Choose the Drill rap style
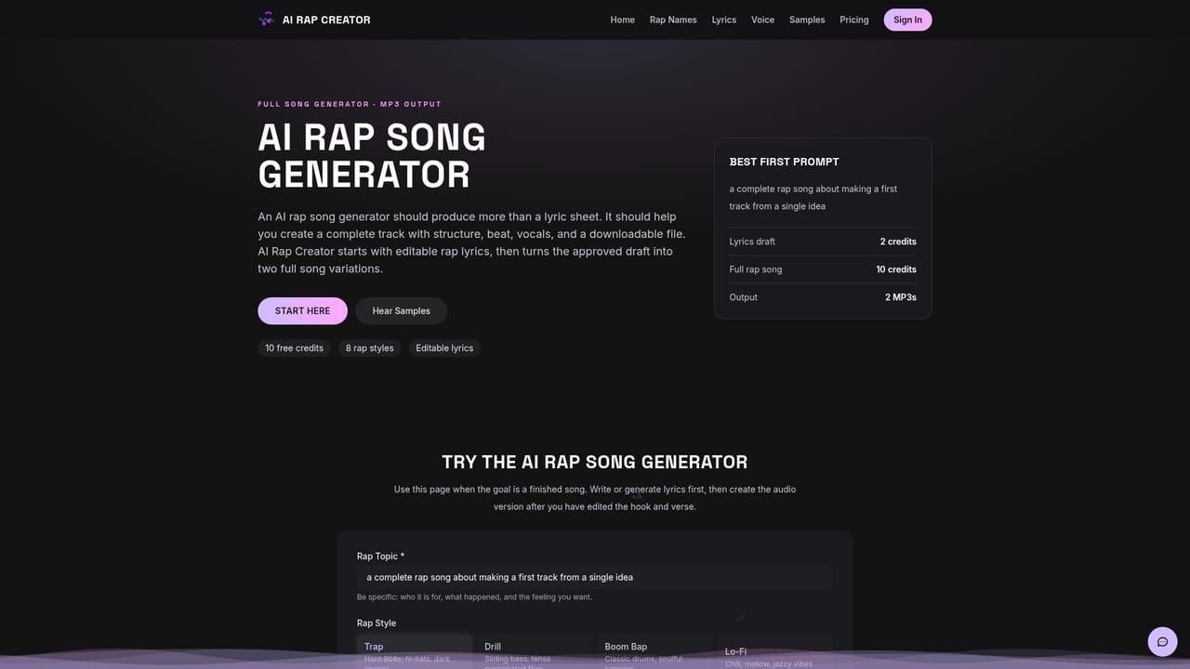 (x=535, y=651)
